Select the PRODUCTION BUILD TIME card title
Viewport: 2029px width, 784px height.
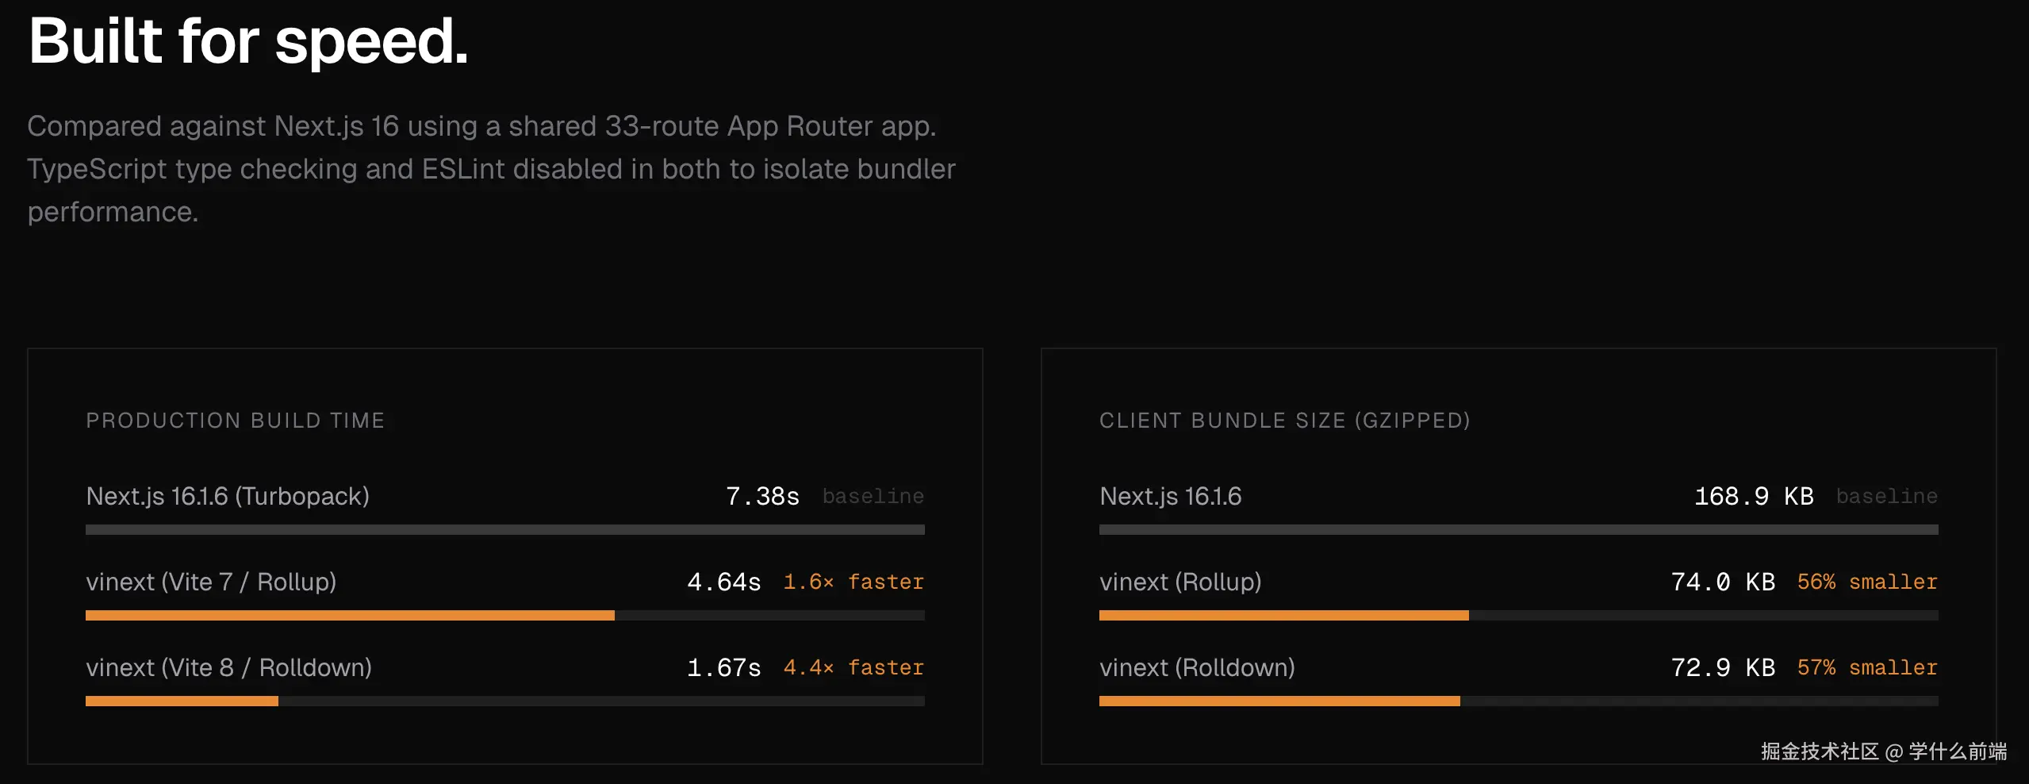coord(235,421)
